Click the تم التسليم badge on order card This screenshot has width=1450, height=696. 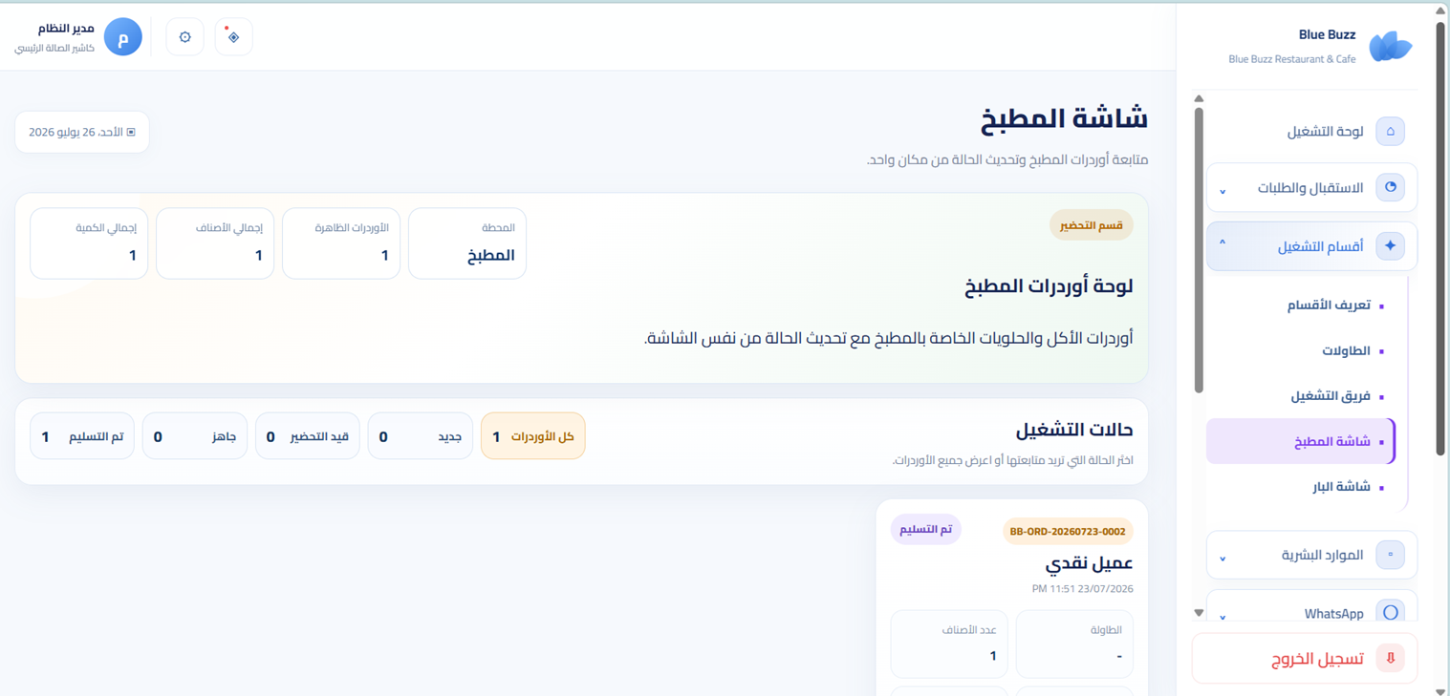925,529
